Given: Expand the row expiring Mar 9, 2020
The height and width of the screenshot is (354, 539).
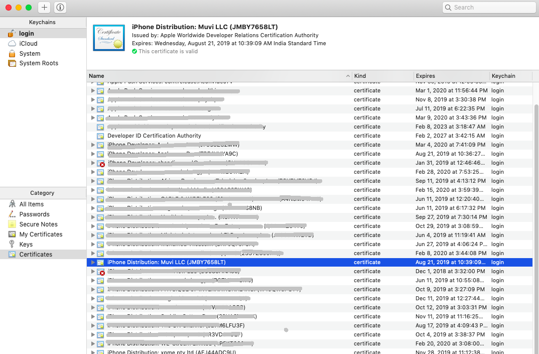Looking at the screenshot, I should coord(92,117).
